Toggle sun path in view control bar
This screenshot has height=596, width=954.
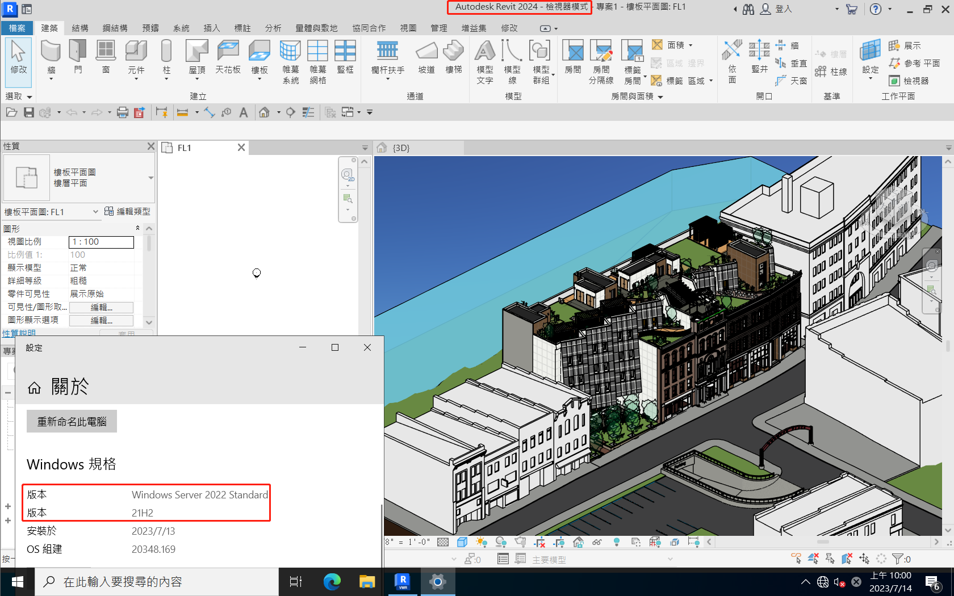click(482, 542)
